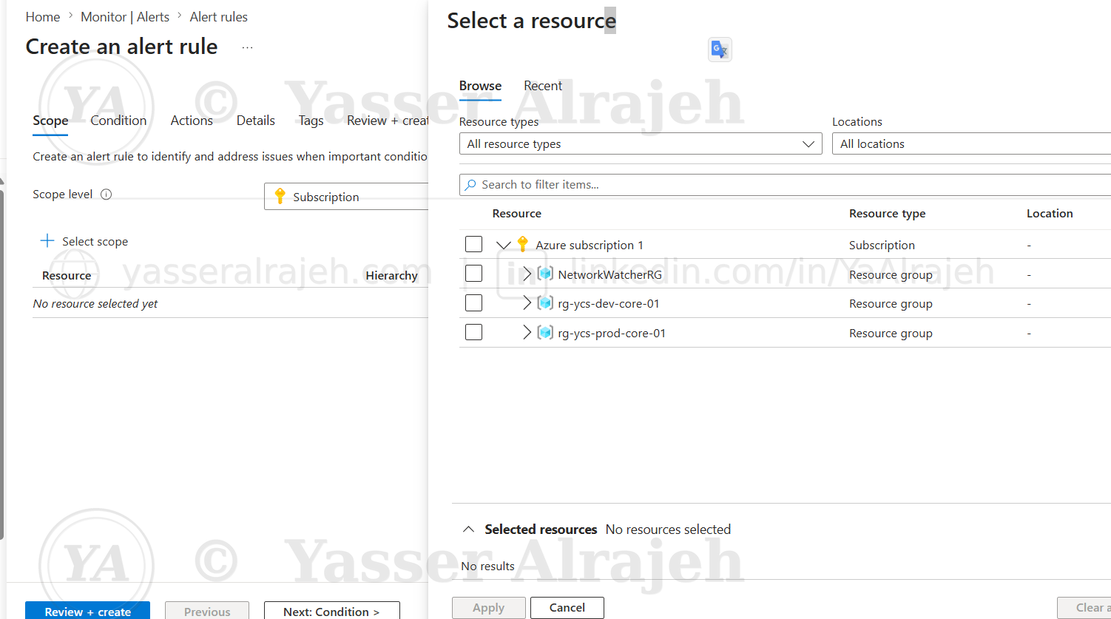The height and width of the screenshot is (619, 1111).
Task: Check the rg-ycs-dev-core-01 checkbox
Action: pyautogui.click(x=473, y=303)
